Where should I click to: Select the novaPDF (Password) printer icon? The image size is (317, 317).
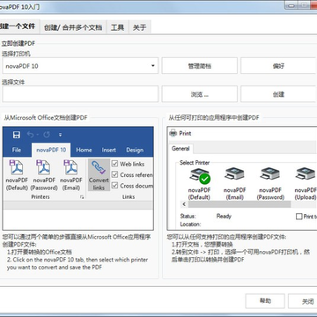click(x=269, y=173)
